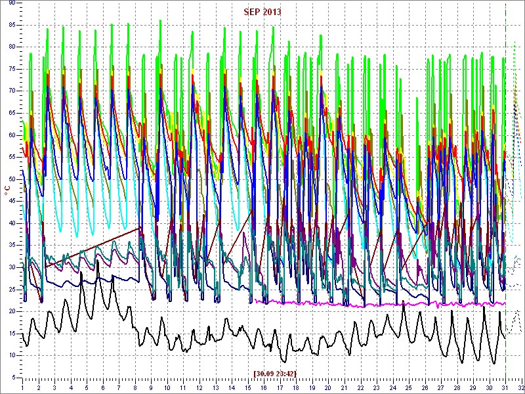Select day 22 on the date axis

point(360,387)
